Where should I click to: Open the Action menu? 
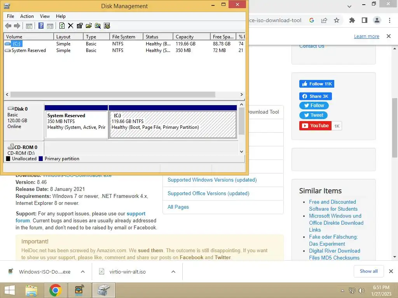(27, 16)
